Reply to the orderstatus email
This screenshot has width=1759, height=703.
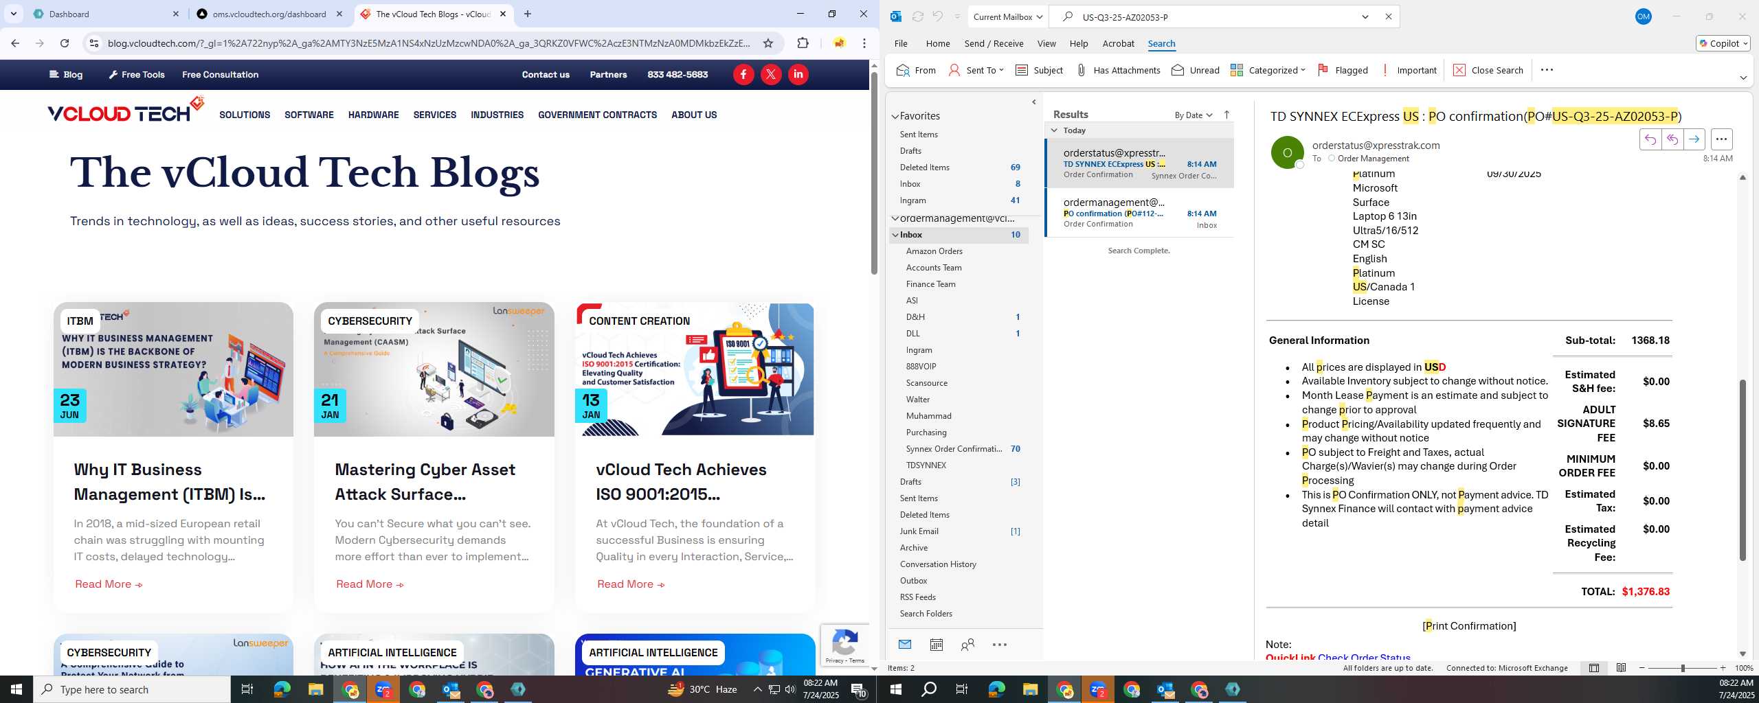pyautogui.click(x=1650, y=139)
